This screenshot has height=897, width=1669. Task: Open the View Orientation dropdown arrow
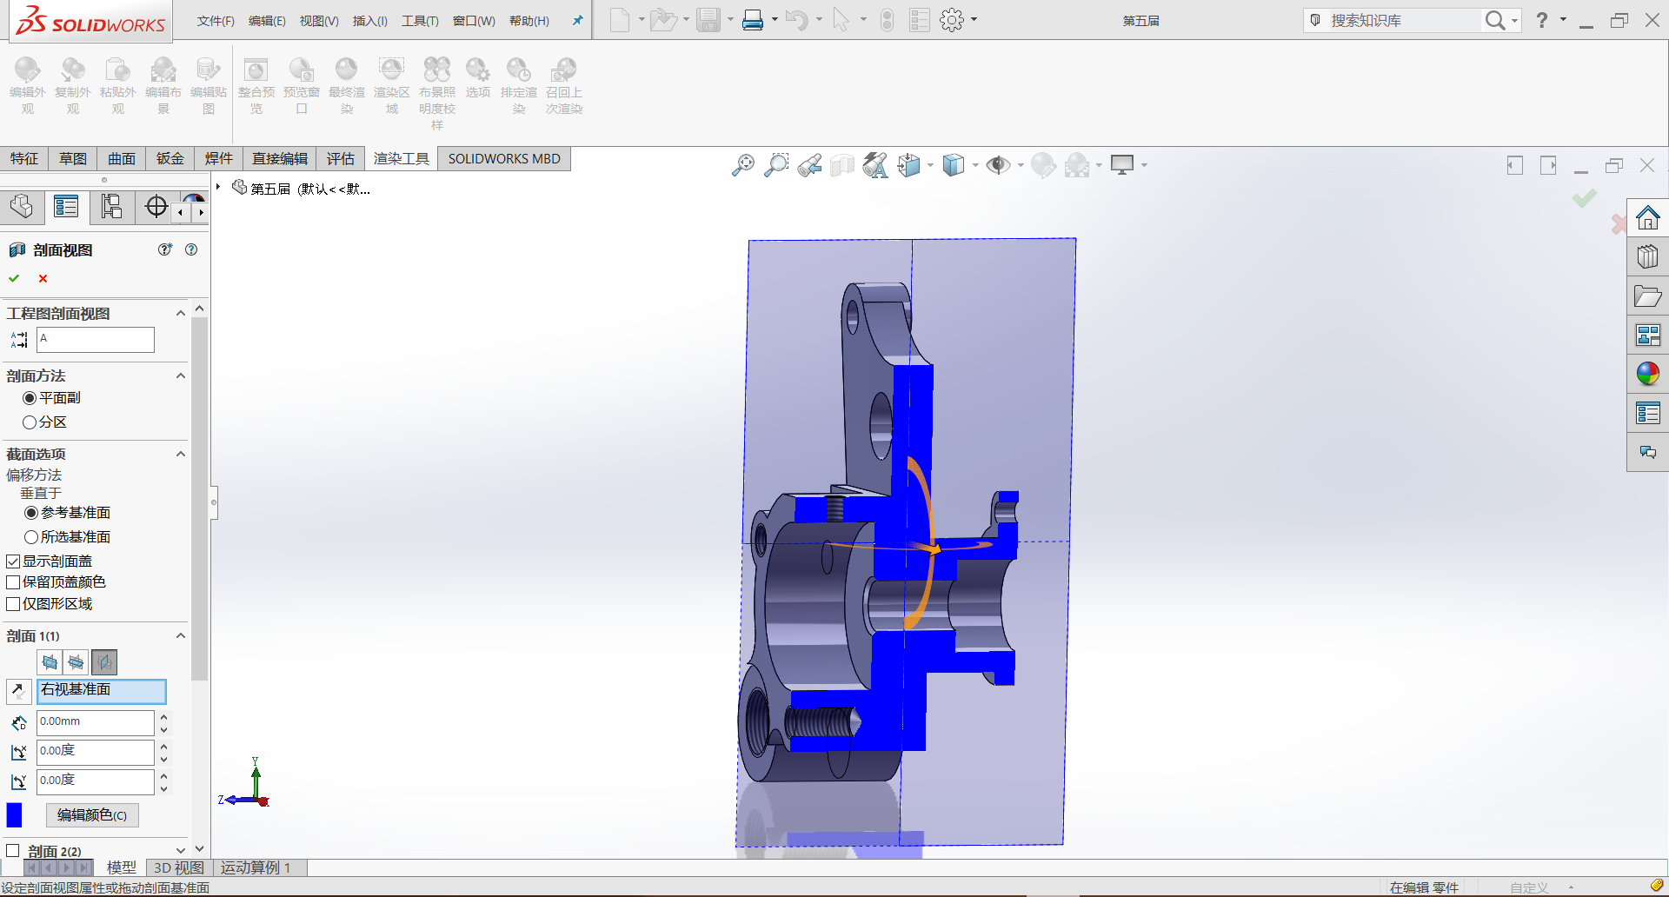(x=931, y=164)
